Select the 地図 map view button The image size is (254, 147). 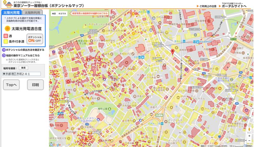54,13
